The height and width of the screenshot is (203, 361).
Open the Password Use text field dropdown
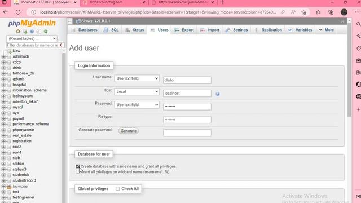tap(137, 105)
